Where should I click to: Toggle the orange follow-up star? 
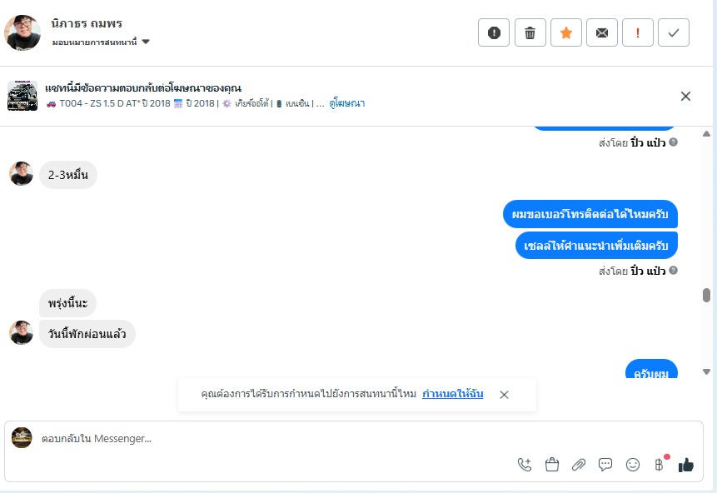coord(565,33)
